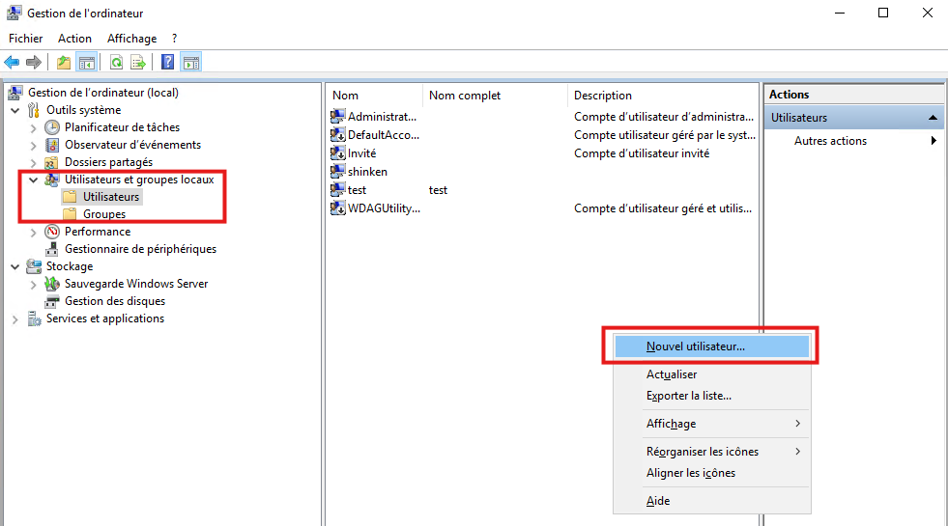Expand the Services et applications node

click(x=15, y=319)
